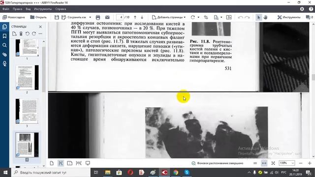Click the background recognition status message
This screenshot has height=177, width=315.
(x=218, y=163)
